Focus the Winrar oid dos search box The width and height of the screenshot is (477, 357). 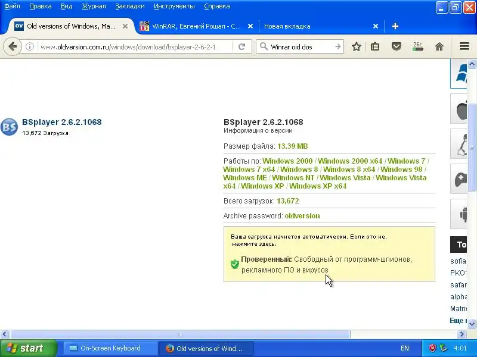[x=301, y=47]
